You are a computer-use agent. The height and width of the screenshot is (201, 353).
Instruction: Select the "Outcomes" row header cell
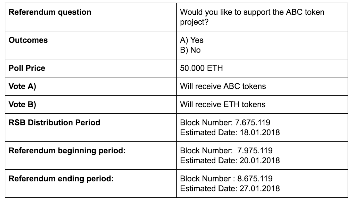(x=28, y=40)
